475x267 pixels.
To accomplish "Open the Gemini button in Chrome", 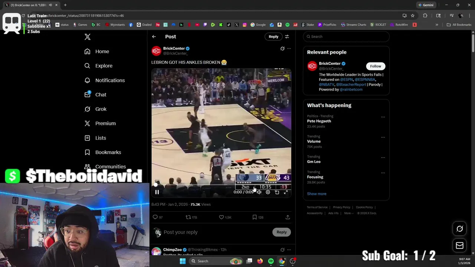I will pos(426,5).
